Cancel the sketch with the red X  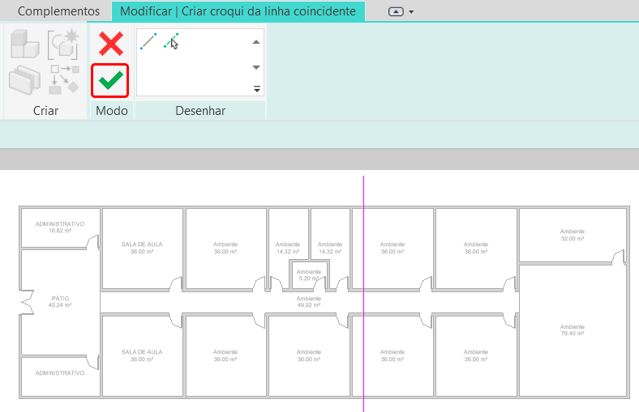pos(110,44)
